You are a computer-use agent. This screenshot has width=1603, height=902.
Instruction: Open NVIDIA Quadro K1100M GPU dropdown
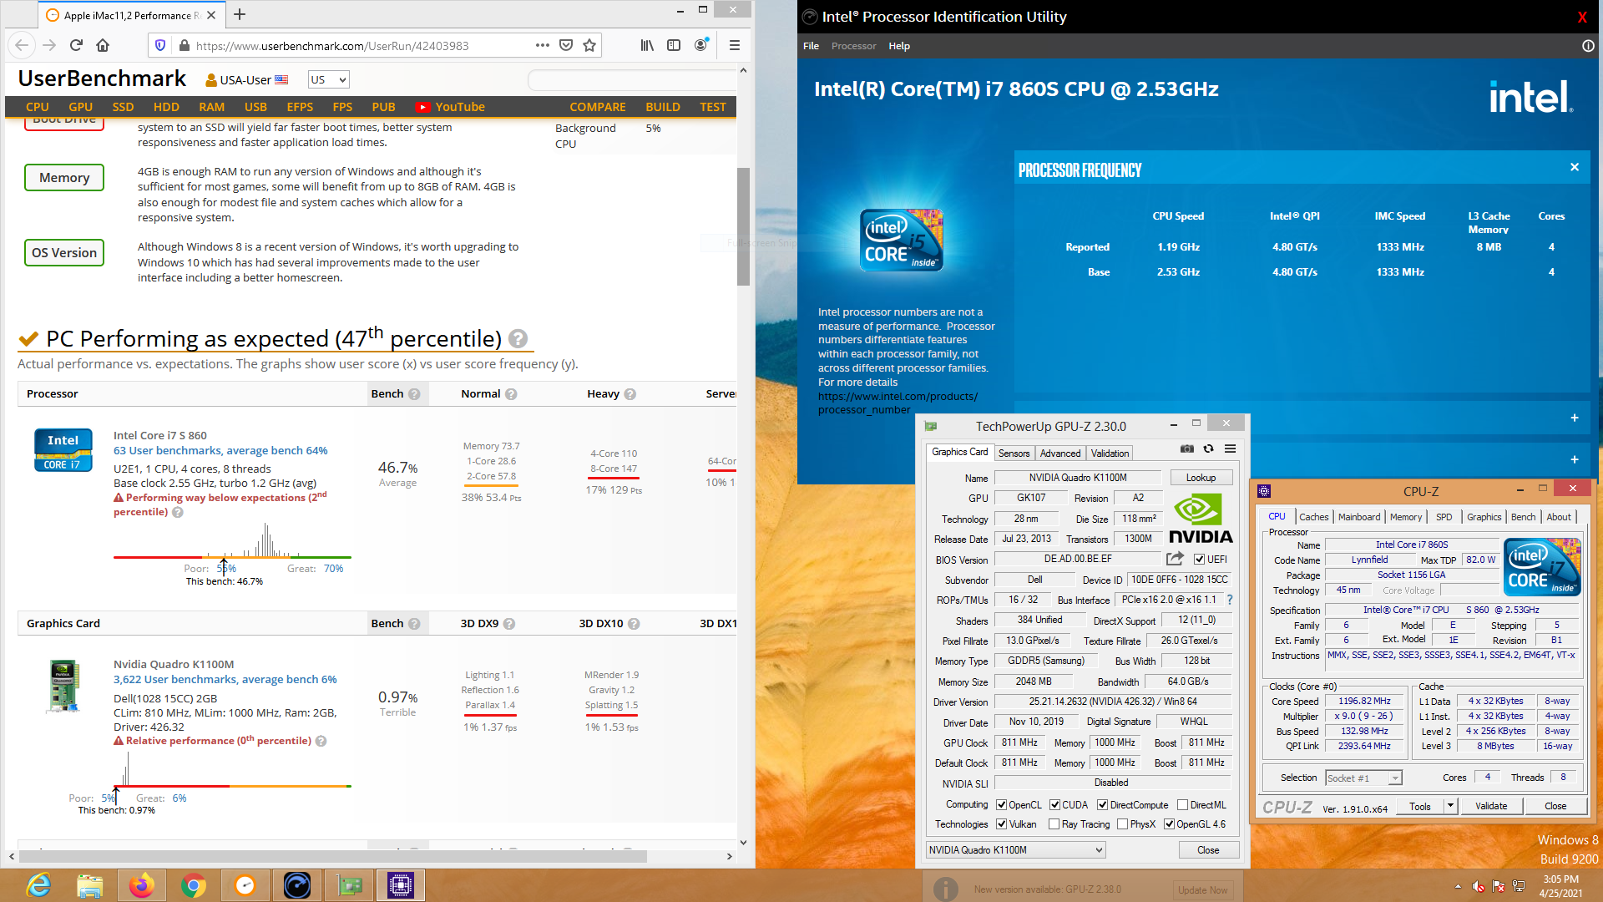[x=1016, y=850]
